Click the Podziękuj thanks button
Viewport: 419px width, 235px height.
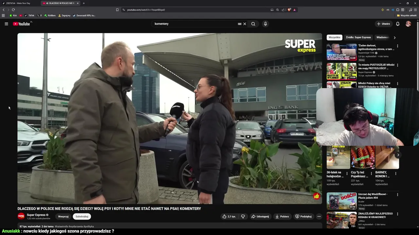(303, 216)
